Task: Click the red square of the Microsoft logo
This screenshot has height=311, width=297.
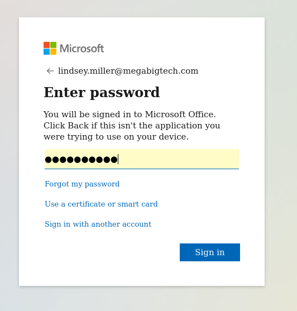Action: [46, 45]
